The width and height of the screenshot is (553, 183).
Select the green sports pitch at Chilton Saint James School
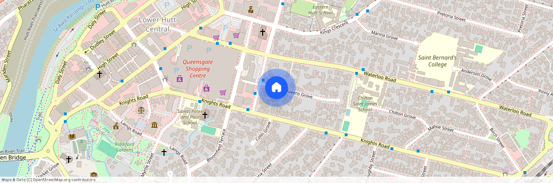pos(346,126)
